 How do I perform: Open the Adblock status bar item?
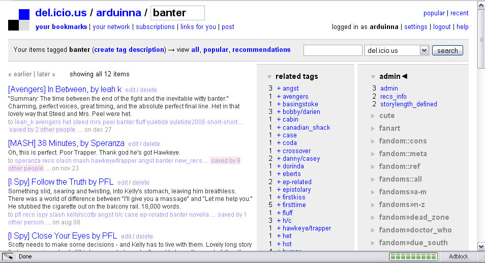pos(459,256)
